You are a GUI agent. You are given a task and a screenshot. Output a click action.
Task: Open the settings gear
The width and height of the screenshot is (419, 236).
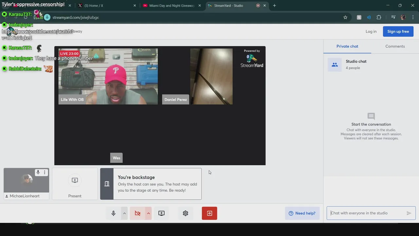pyautogui.click(x=185, y=213)
